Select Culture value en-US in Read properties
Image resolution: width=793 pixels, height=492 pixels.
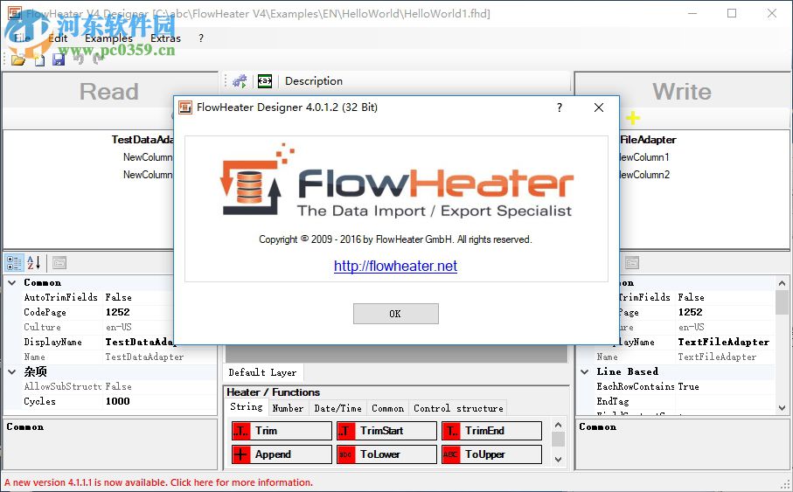tap(118, 327)
